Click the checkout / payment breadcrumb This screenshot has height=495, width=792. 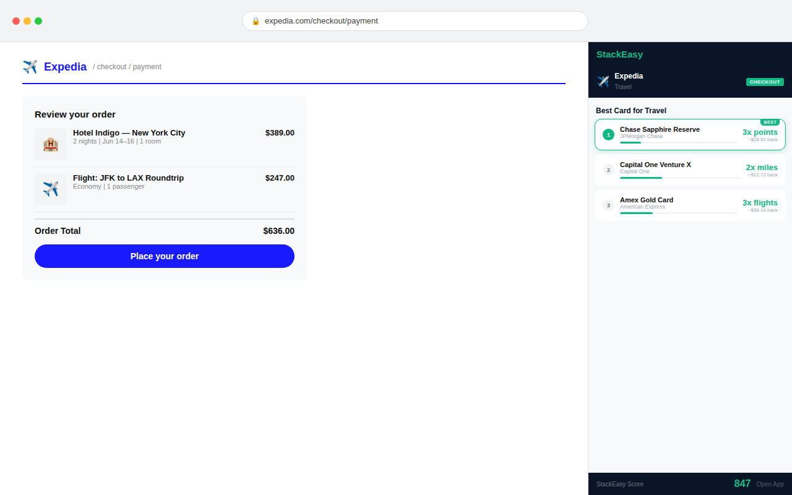coord(127,67)
